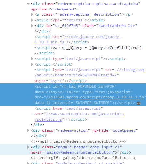Image resolution: width=146 pixels, height=164 pixels.
Task: Select the rh_tag_POPUNDER_SWTMPOP script element
Action: 73,94
